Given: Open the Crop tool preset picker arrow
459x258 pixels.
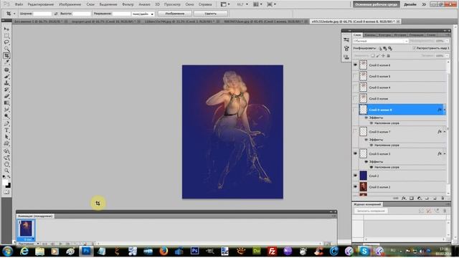Looking at the screenshot, I should [x=14, y=14].
